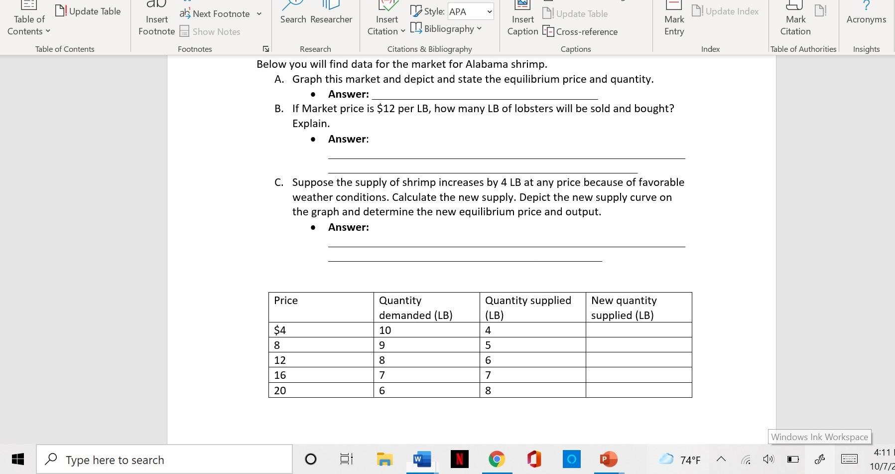
Task: Click the touch keyboard icon
Action: click(849, 459)
